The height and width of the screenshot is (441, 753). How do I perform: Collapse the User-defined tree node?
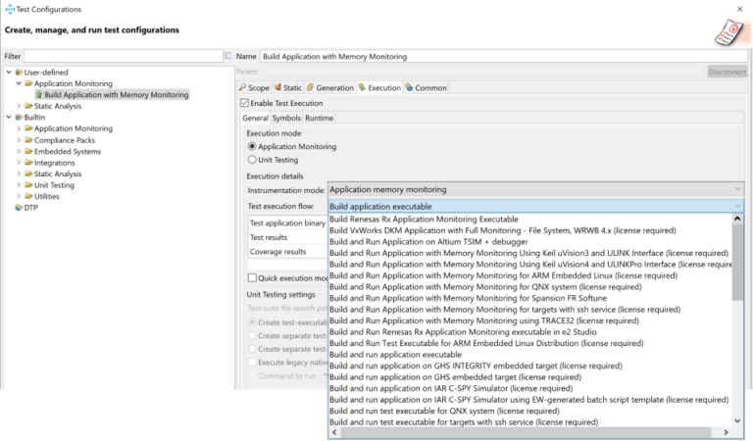[9, 73]
